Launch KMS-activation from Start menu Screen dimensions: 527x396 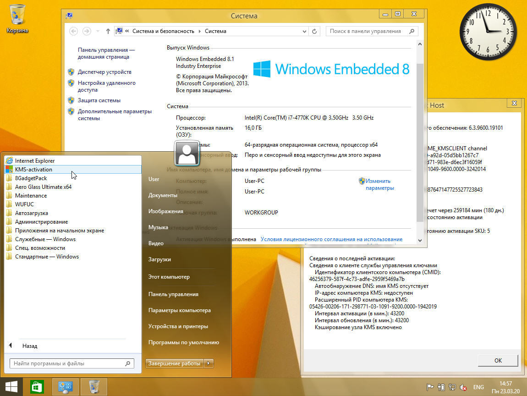click(33, 170)
